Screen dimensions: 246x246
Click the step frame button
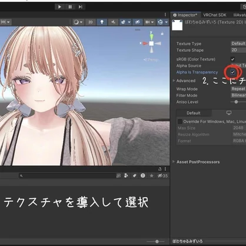[x=81, y=7]
